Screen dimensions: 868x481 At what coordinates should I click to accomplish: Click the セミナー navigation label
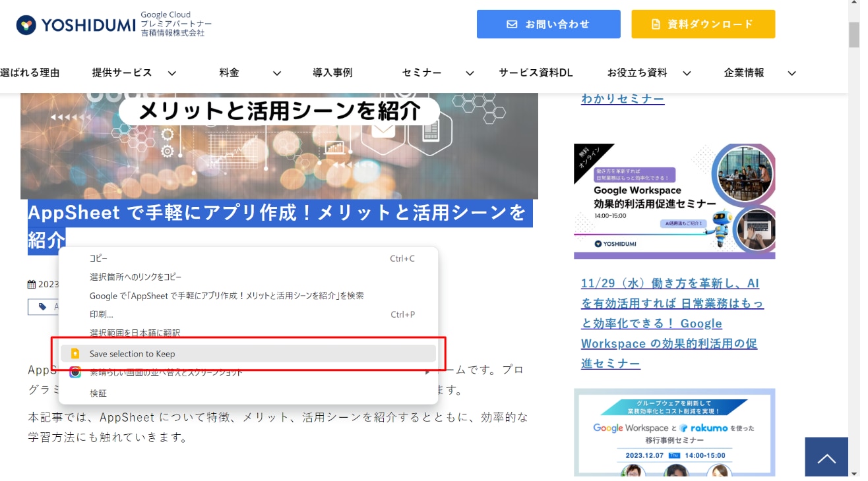point(421,73)
